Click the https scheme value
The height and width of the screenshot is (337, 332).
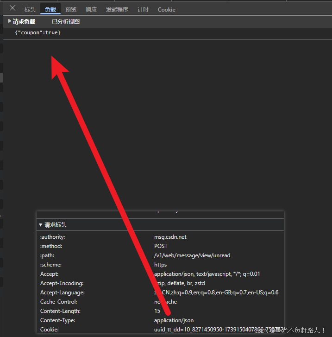point(160,265)
